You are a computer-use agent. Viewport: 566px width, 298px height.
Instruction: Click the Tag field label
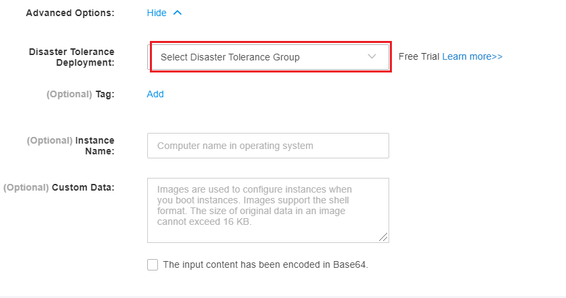click(x=105, y=94)
